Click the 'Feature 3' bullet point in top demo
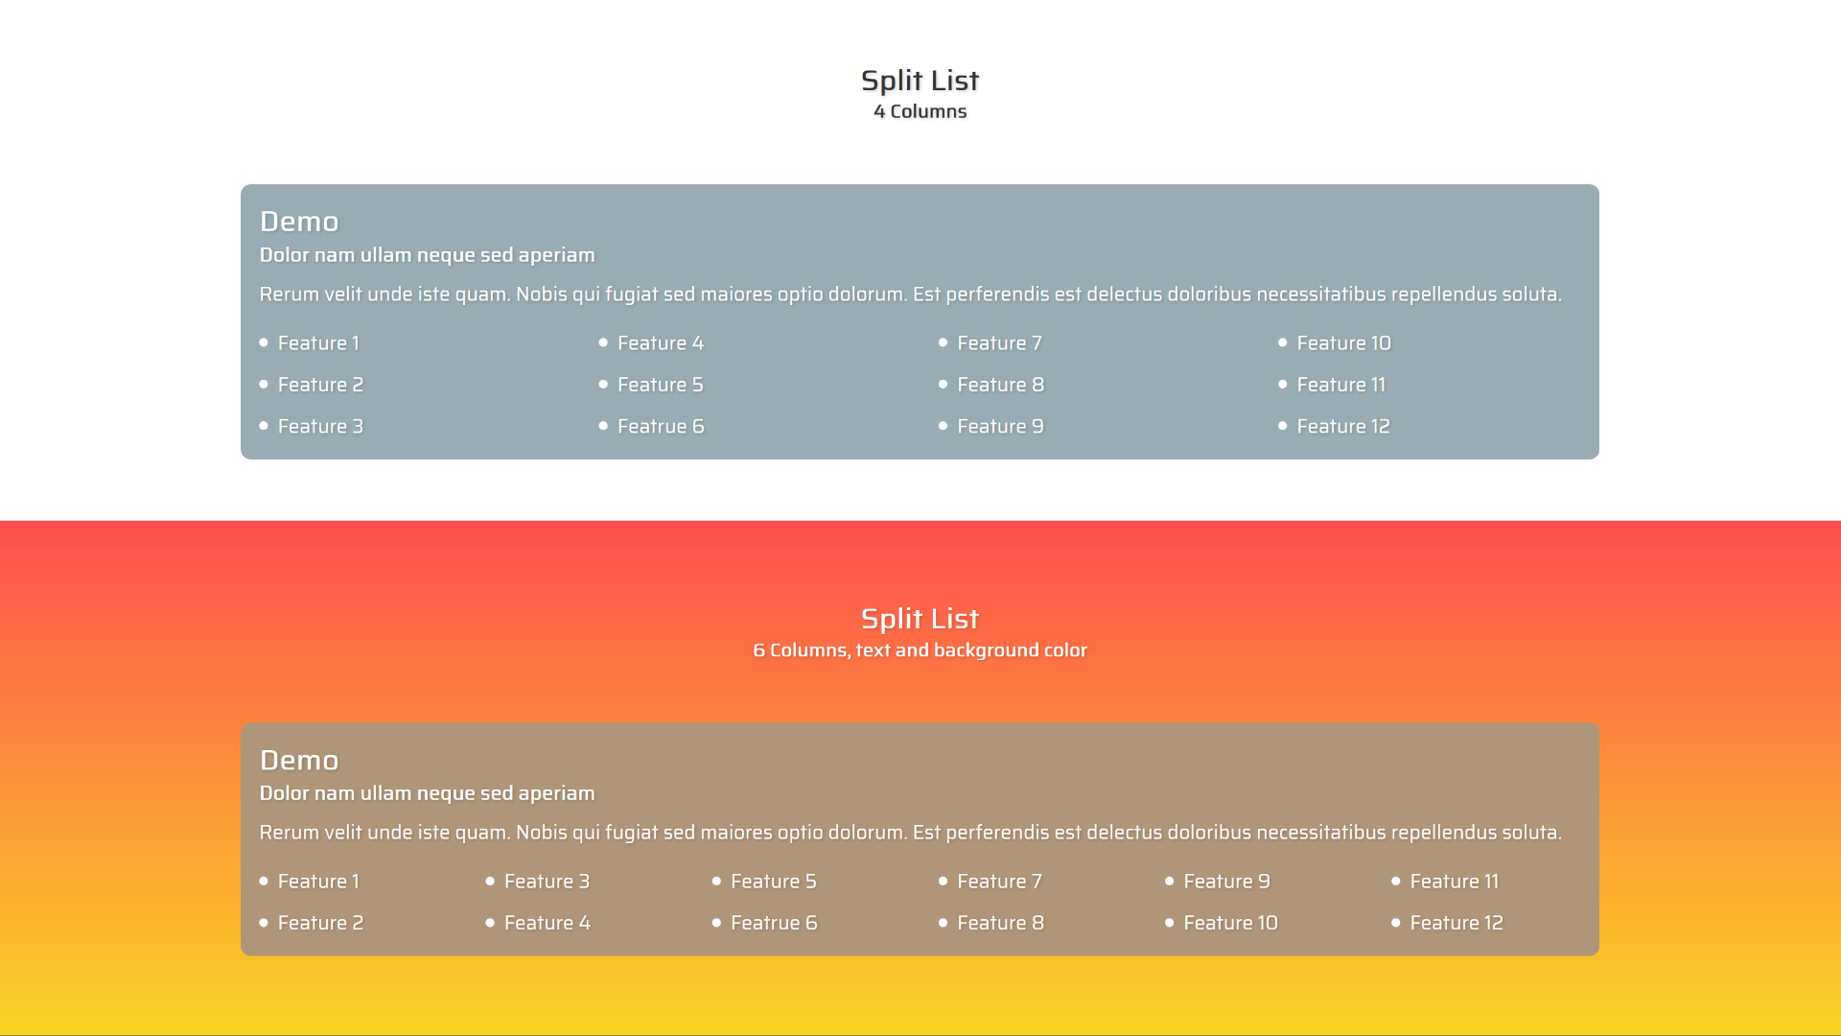 click(320, 425)
